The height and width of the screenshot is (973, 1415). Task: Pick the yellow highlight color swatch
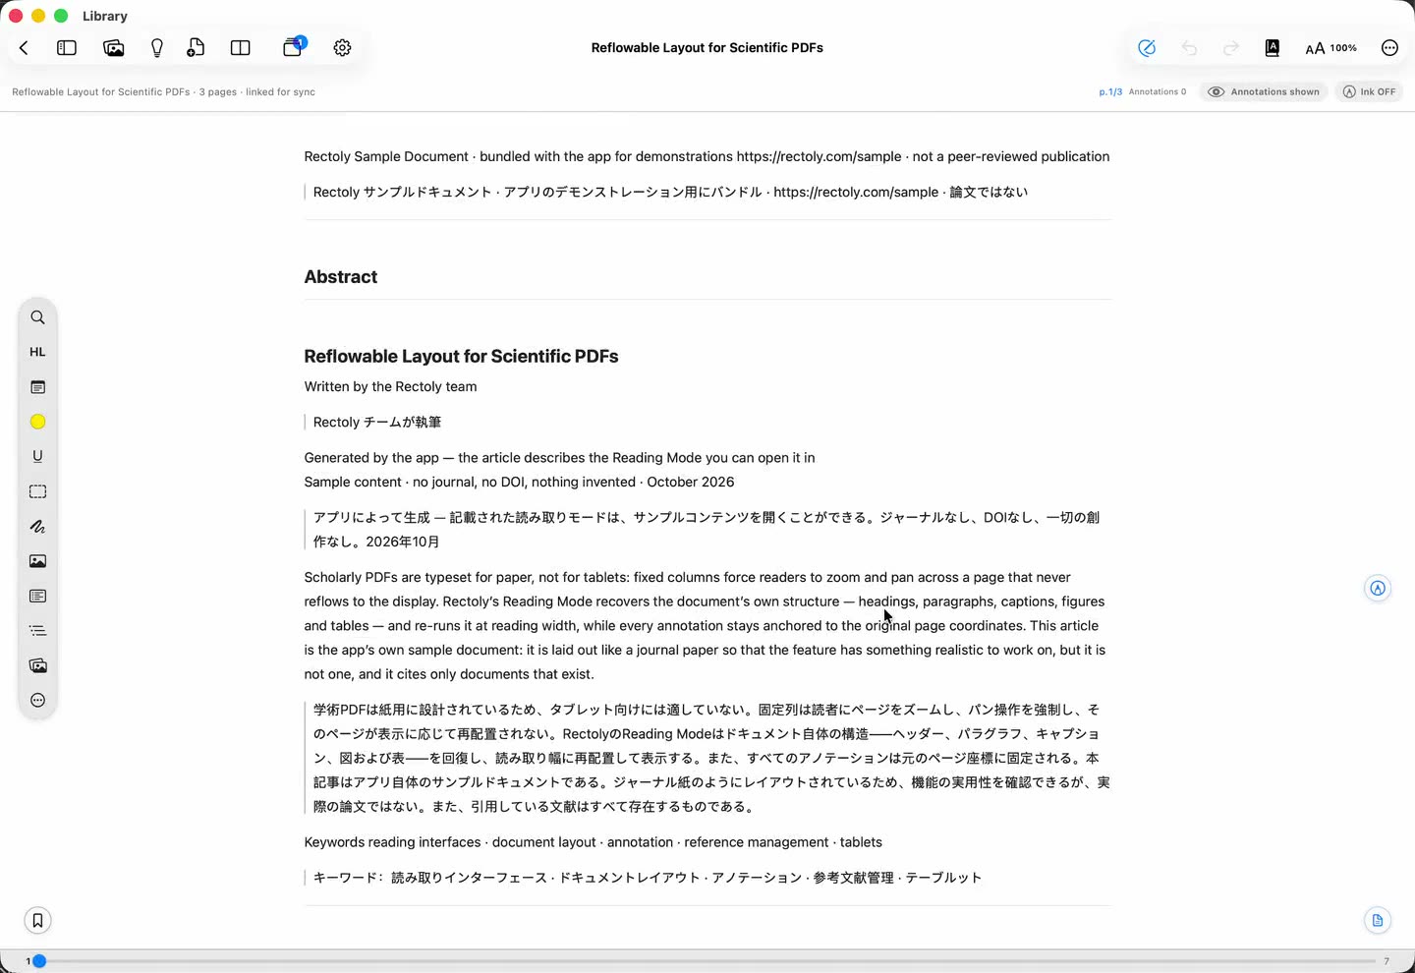click(37, 422)
